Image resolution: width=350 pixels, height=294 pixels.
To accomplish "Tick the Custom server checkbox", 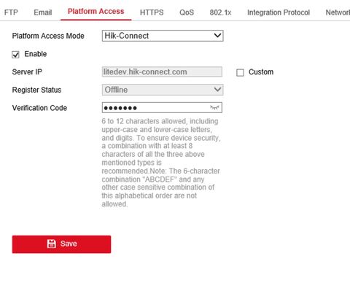I will click(240, 72).
